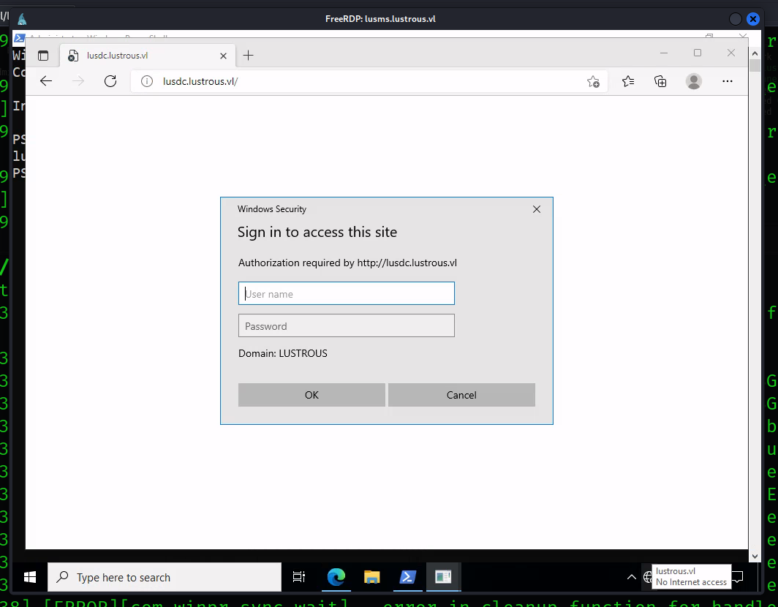Refresh the lusdc.lustrous.vl page
Image resolution: width=778 pixels, height=607 pixels.
click(110, 81)
